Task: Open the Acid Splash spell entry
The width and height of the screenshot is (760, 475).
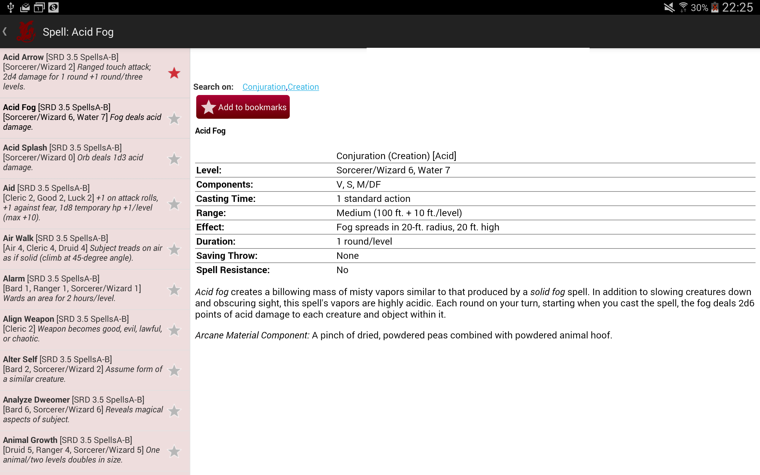Action: [x=95, y=158]
